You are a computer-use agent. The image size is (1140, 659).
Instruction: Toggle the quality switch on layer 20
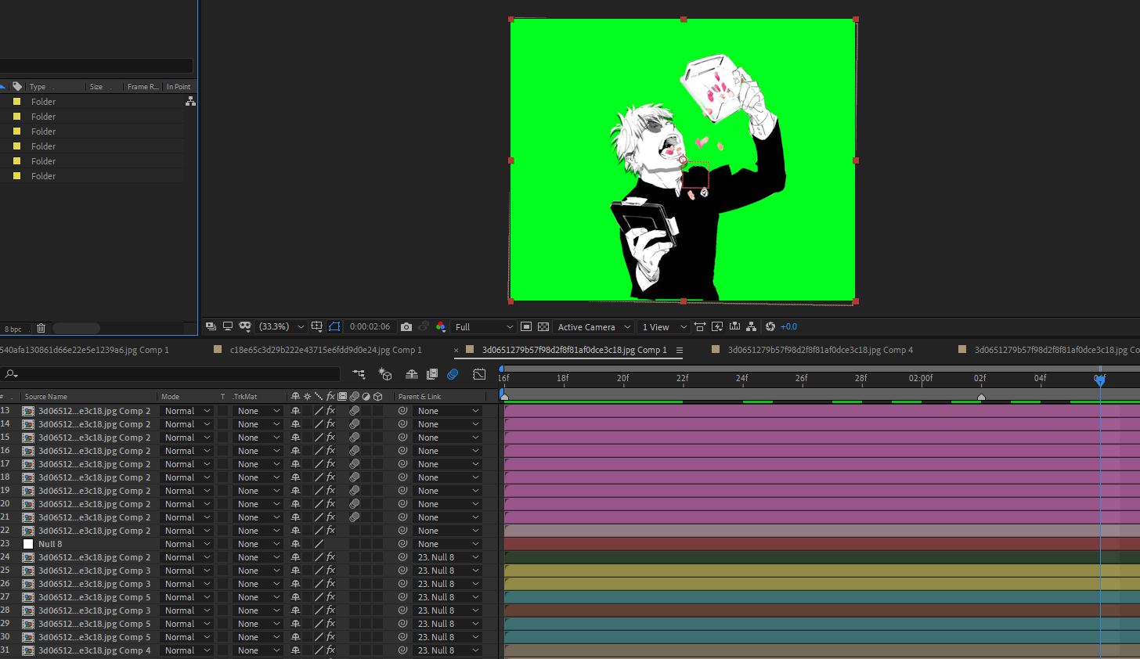pos(319,504)
